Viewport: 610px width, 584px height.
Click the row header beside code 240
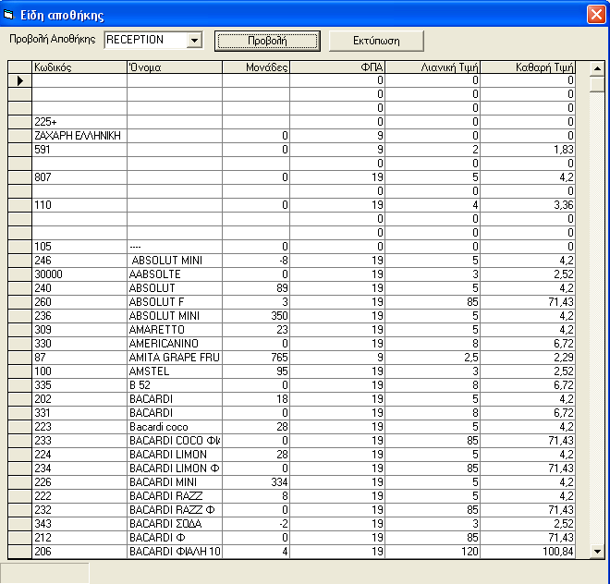[x=19, y=288]
